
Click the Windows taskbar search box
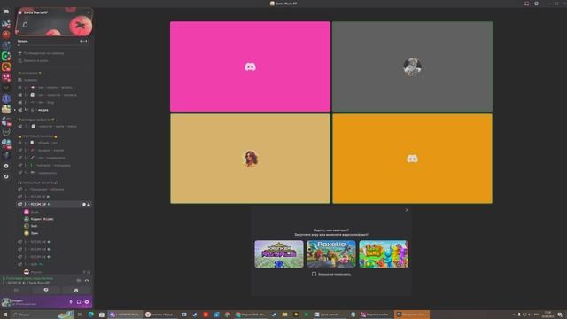tap(43, 315)
